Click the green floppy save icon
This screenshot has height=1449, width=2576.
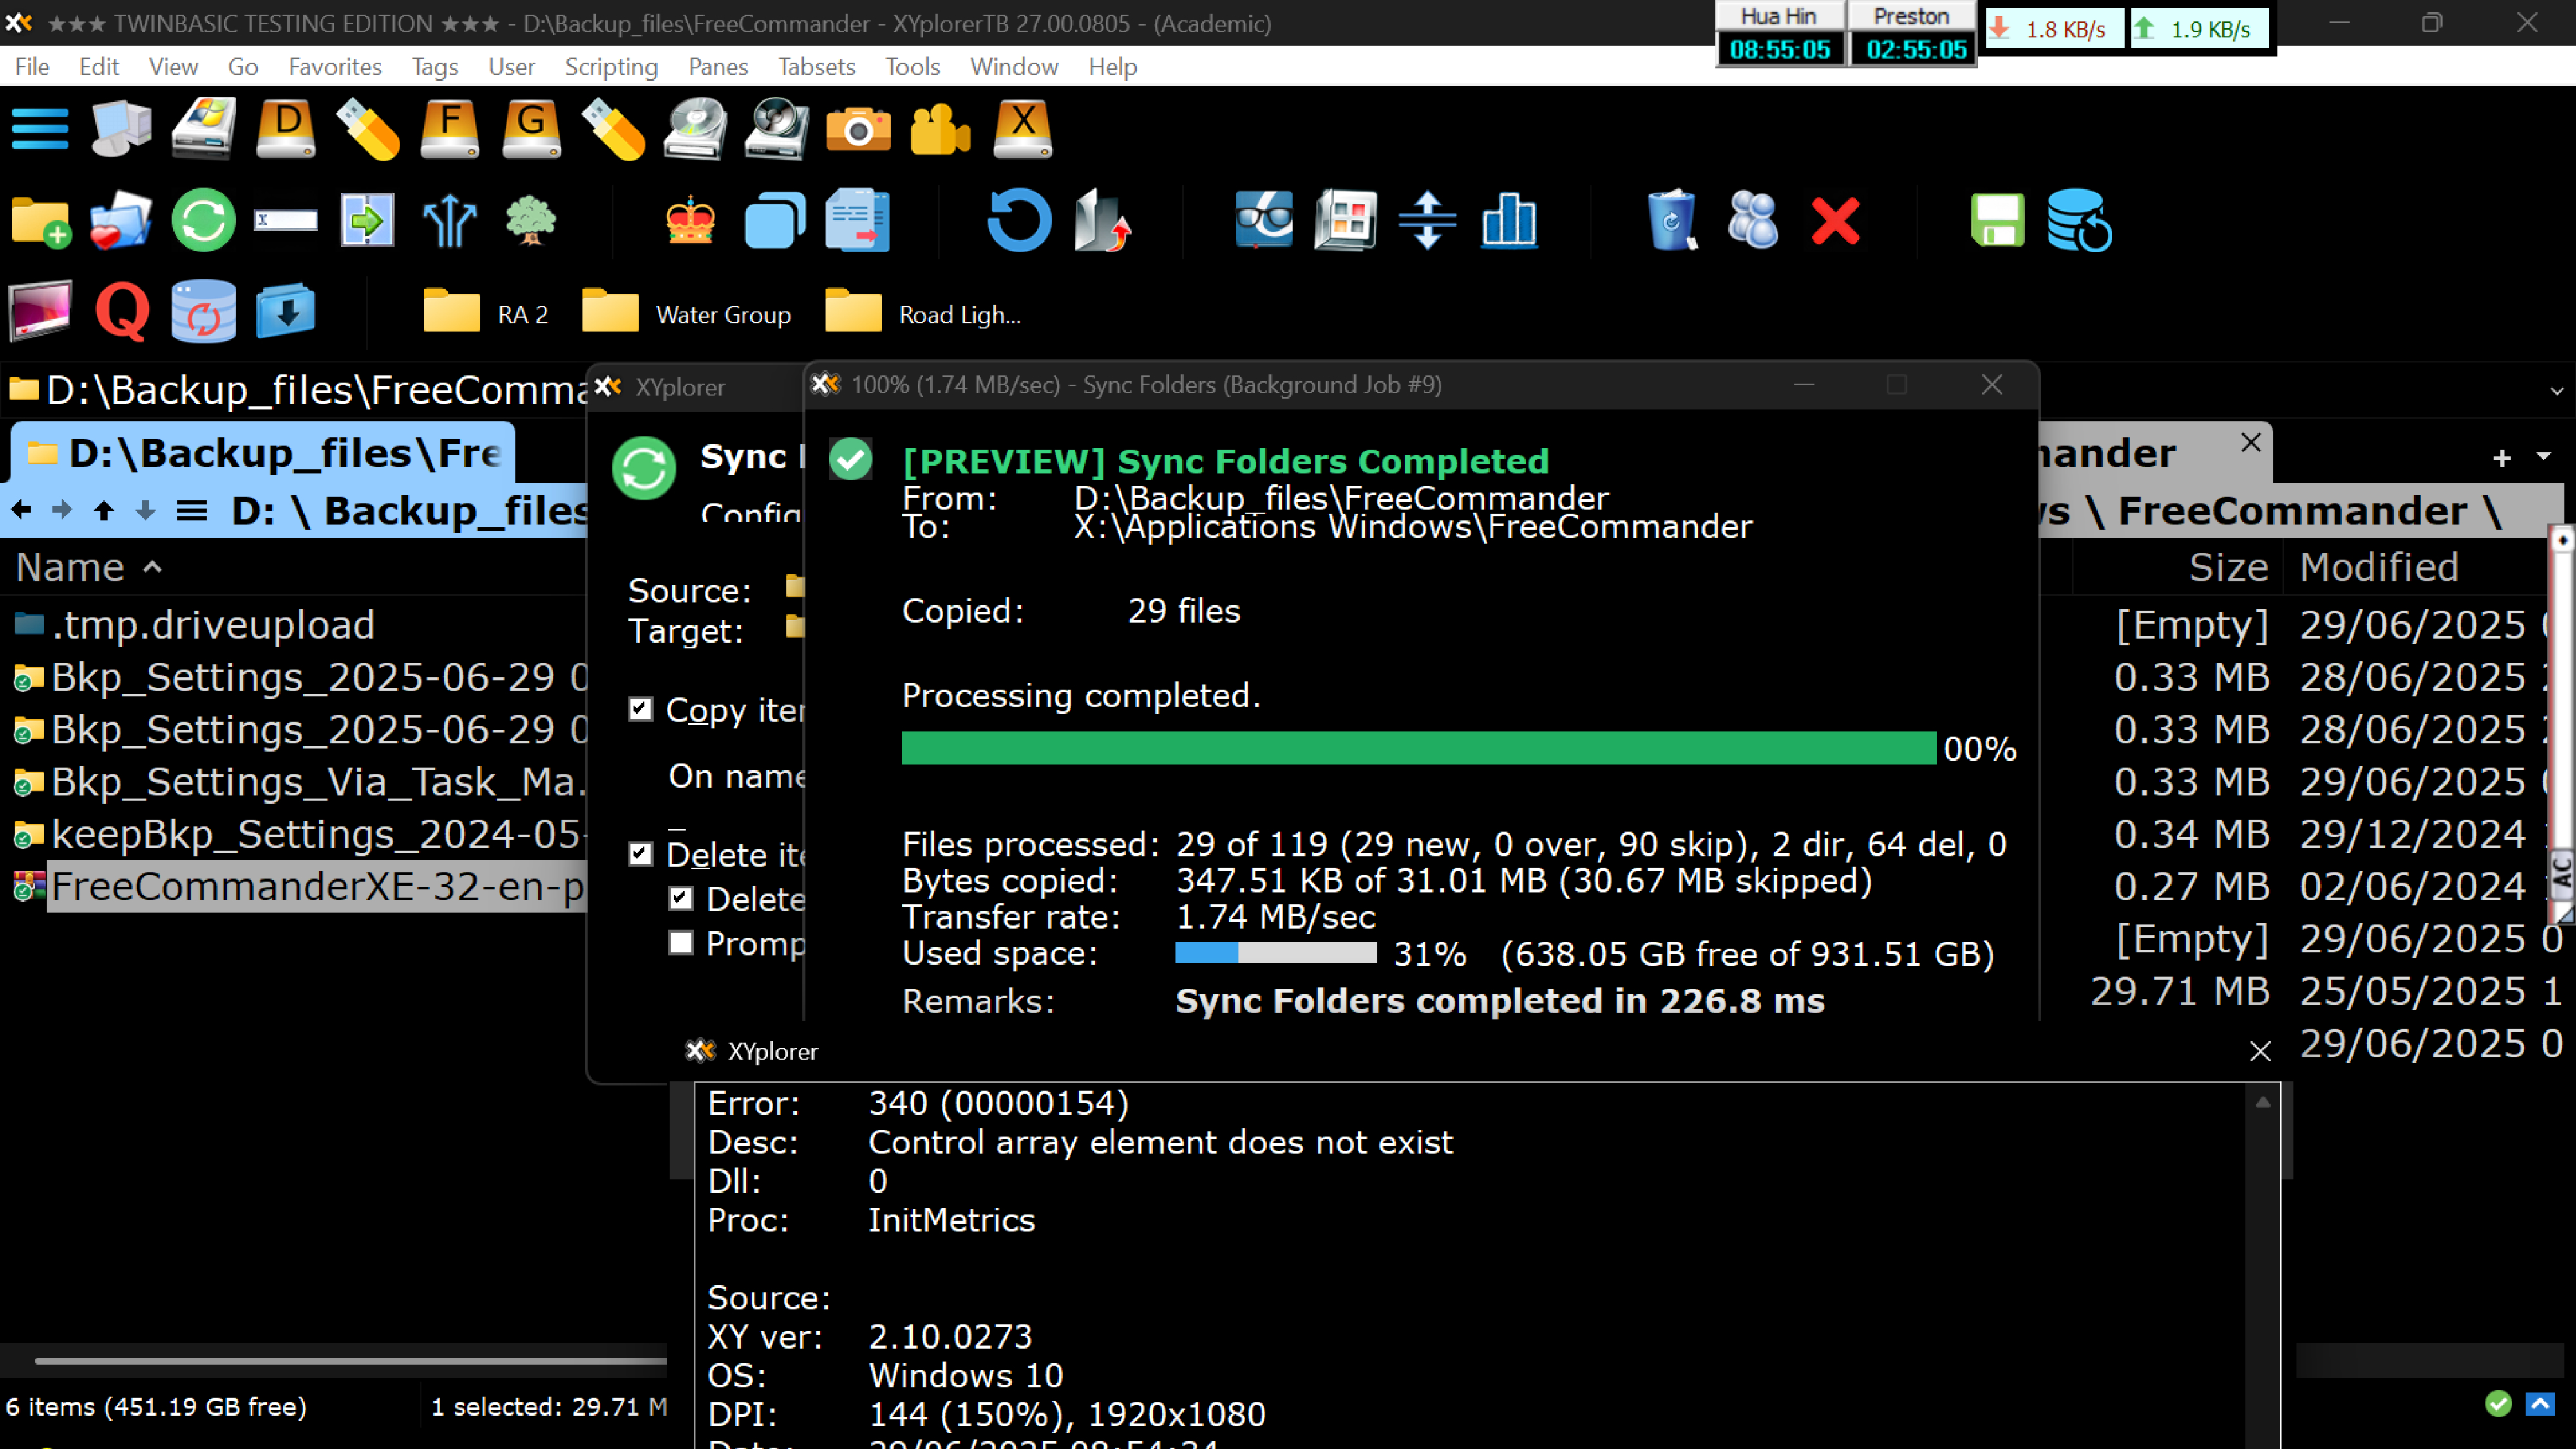tap(1997, 220)
